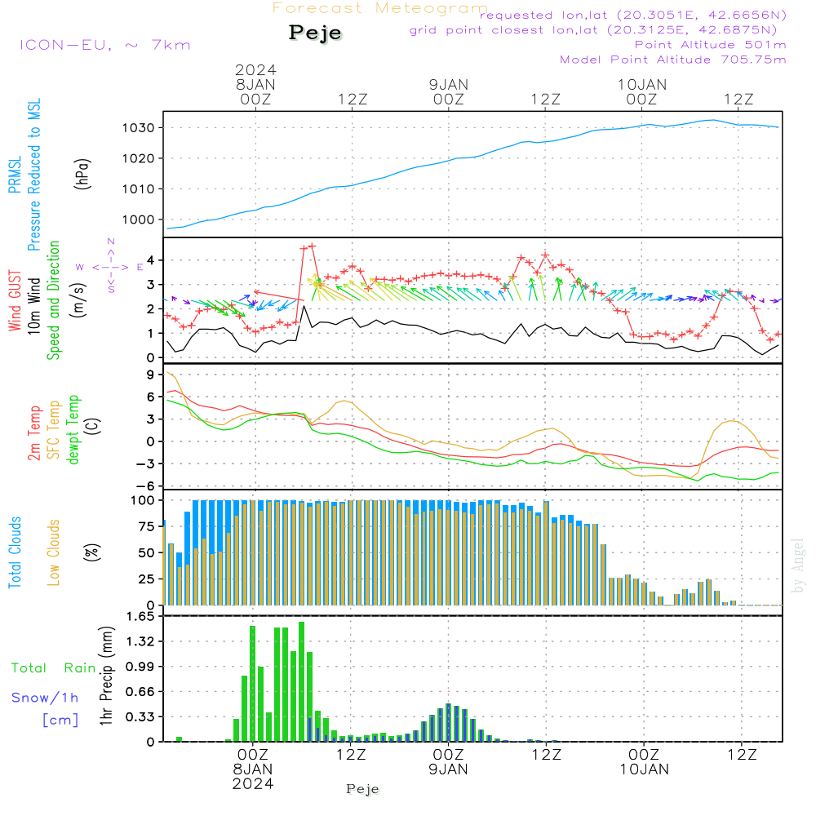Viewport: 816px width, 816px height.
Task: Click the orange "Low Clouds" label
Action: point(54,552)
